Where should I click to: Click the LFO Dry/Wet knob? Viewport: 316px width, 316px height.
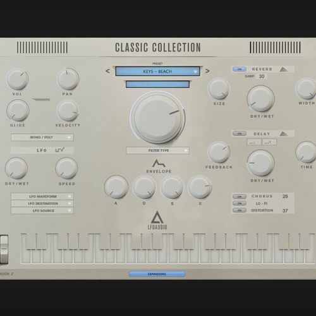16,168
